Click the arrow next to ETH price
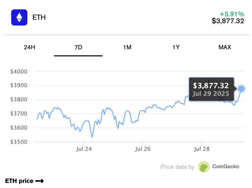Image resolution: width=252 pixels, height=188 pixels. (39, 181)
